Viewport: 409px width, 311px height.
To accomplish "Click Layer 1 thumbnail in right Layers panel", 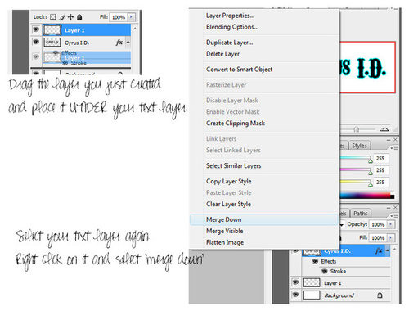I will click(312, 282).
